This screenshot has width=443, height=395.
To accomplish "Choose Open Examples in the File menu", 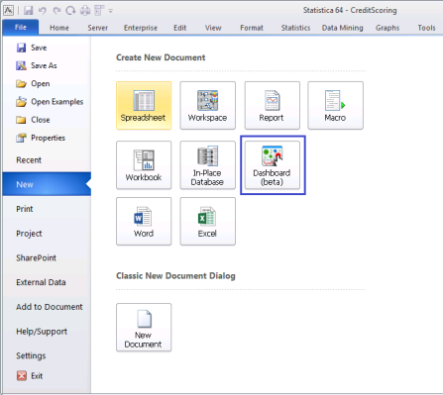I will pos(50,102).
